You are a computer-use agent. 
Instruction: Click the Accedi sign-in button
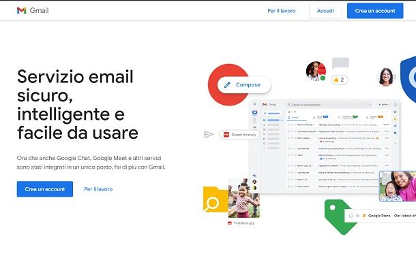tap(325, 11)
